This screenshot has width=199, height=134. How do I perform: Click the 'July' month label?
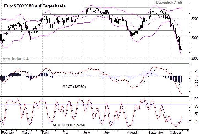107,132
